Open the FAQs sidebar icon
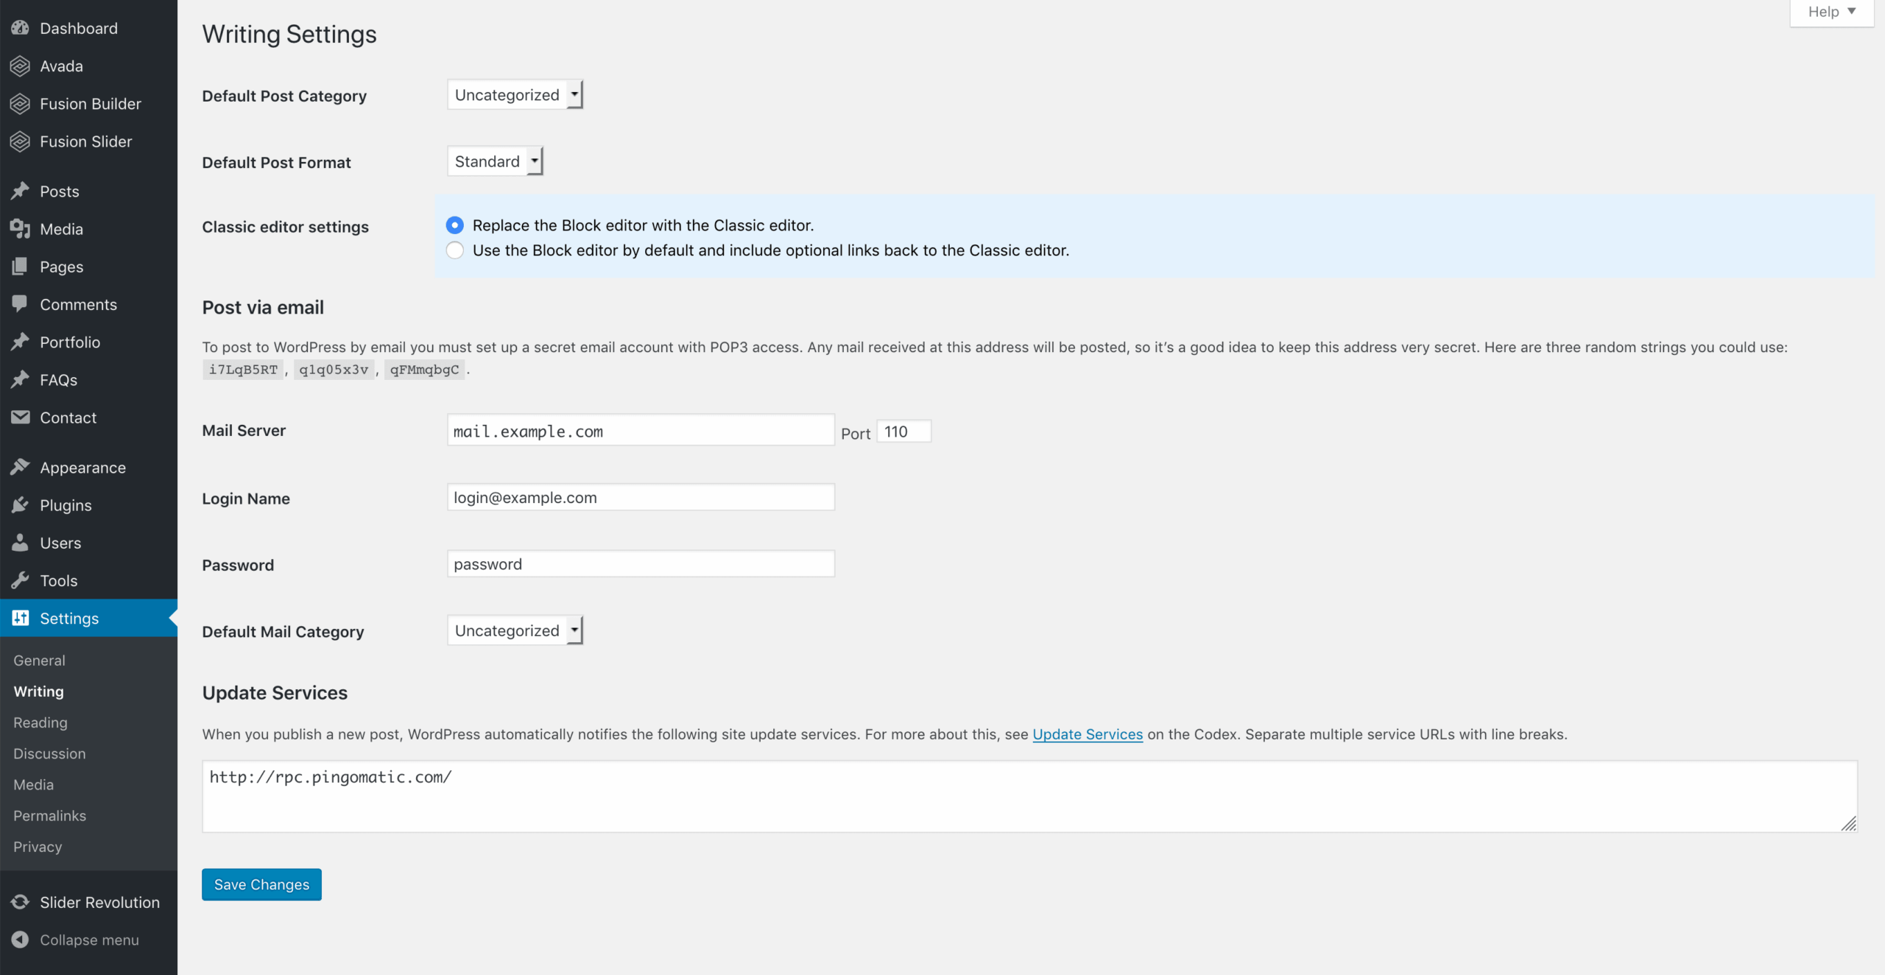The height and width of the screenshot is (975, 1885). (20, 379)
